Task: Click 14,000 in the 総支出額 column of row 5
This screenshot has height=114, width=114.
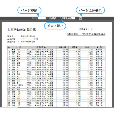Action: tap(66, 59)
